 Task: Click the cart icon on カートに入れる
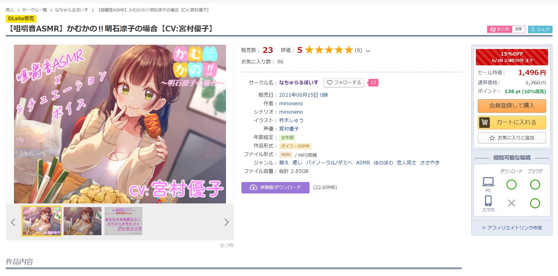pyautogui.click(x=484, y=122)
